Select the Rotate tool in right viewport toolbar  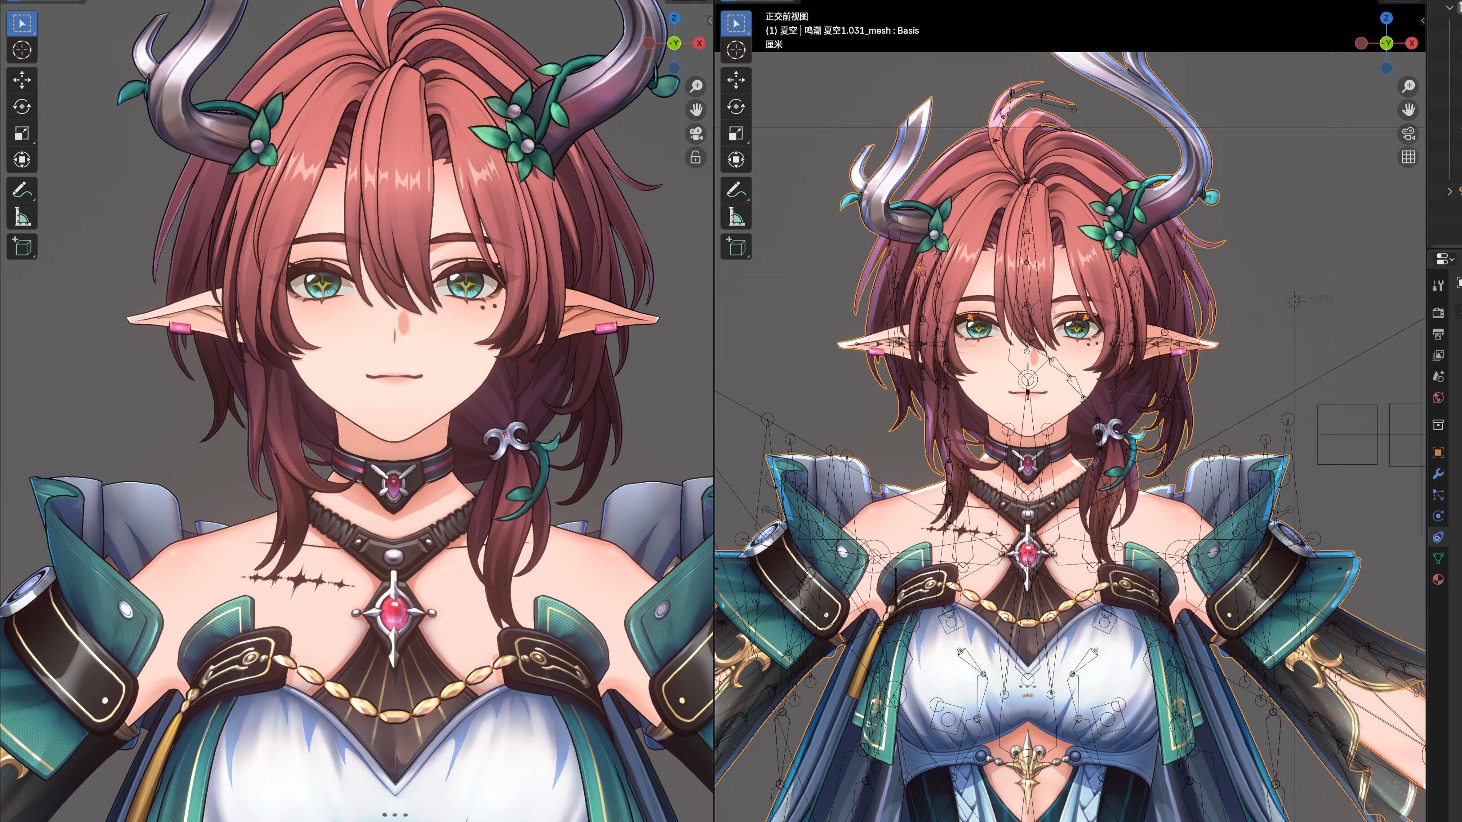[x=736, y=107]
